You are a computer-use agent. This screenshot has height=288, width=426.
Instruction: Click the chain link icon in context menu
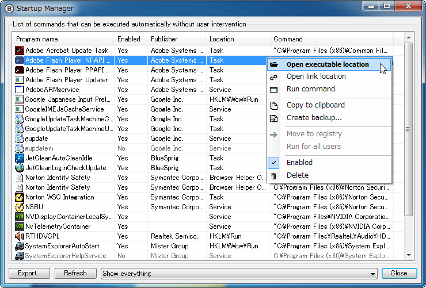coord(274,77)
